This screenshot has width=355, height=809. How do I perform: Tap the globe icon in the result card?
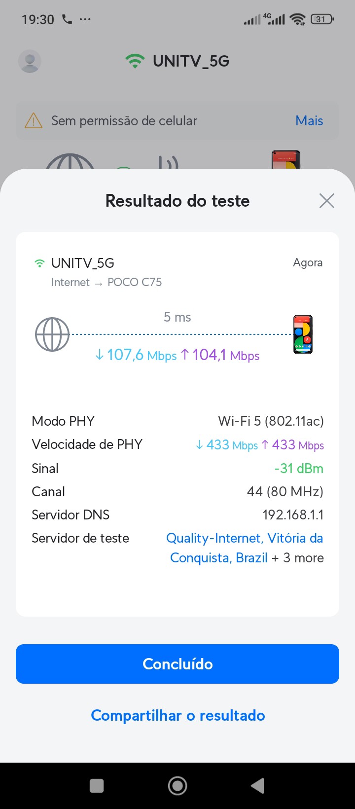click(52, 334)
